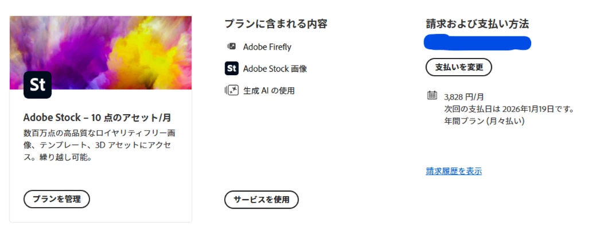Open the 請求履歴を表示 link

point(454,171)
